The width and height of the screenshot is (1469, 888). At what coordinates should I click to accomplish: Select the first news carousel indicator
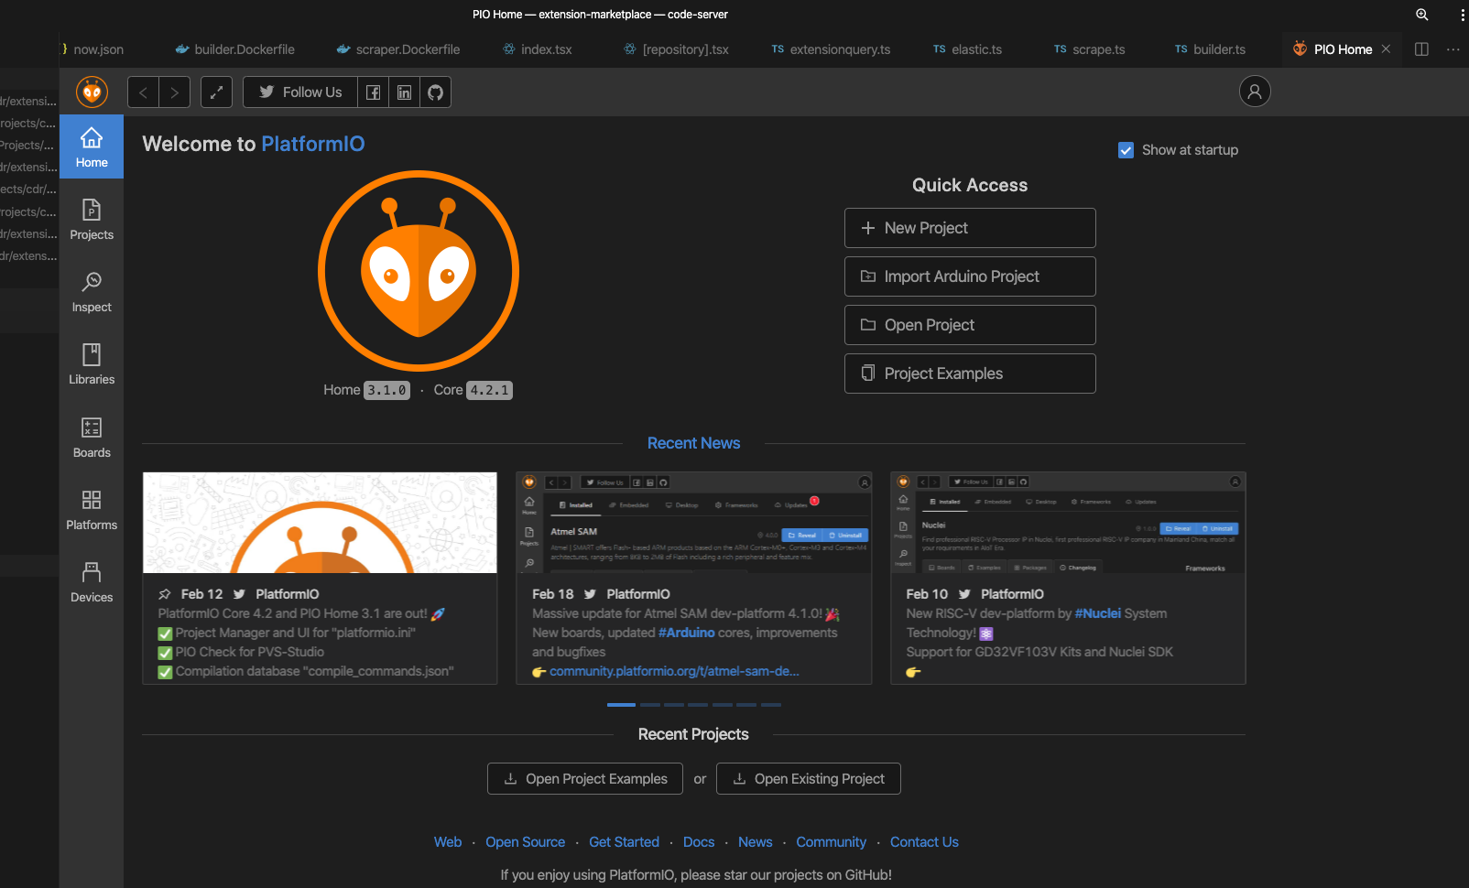tap(621, 705)
